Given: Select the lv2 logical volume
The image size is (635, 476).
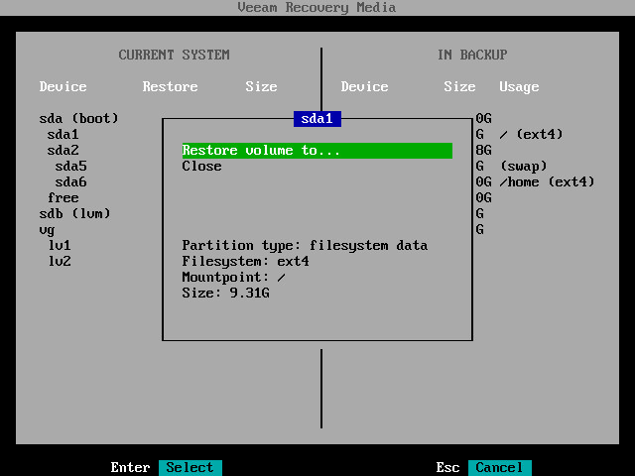Looking at the screenshot, I should (x=60, y=262).
